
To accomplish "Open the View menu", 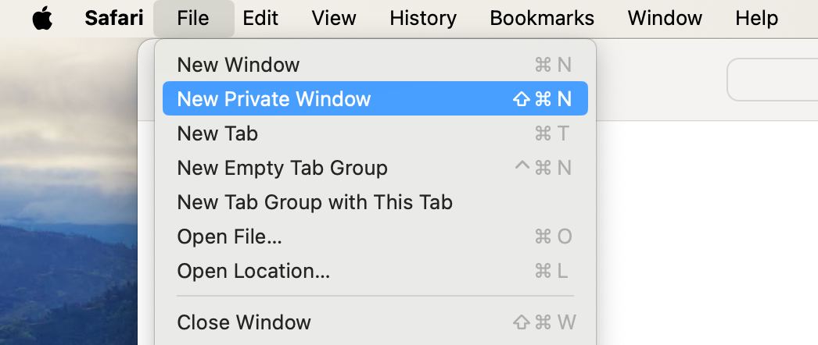I will click(x=335, y=19).
